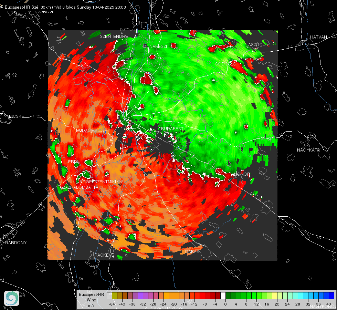337x310 pixels.
Task: Click the -4 legend value
Action: [215, 304]
